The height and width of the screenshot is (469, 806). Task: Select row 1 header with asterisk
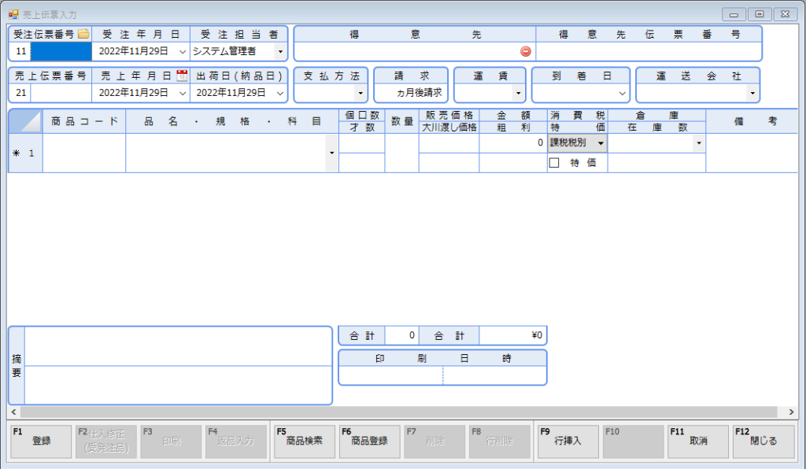pyautogui.click(x=25, y=153)
